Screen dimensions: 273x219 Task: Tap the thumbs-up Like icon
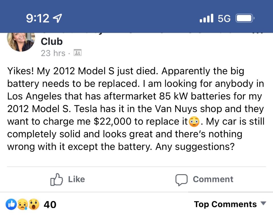56,179
